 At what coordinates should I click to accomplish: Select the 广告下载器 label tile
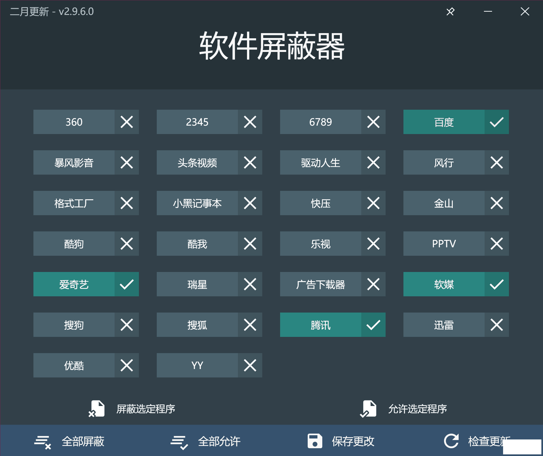coord(321,284)
